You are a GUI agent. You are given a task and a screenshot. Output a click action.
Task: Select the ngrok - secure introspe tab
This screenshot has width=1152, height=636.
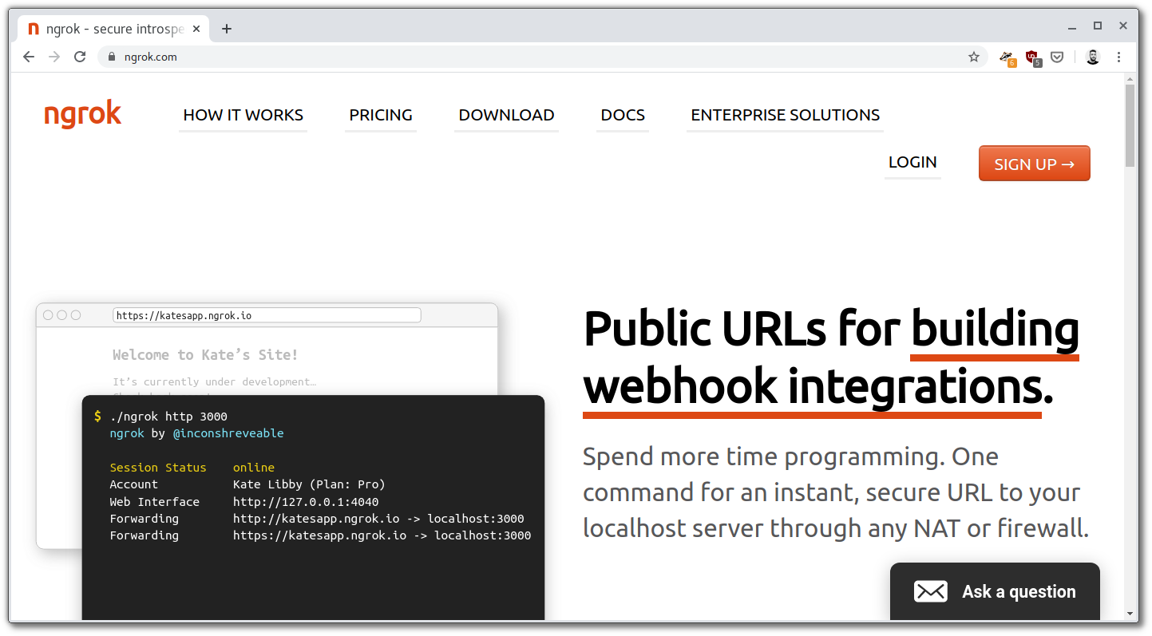(113, 29)
